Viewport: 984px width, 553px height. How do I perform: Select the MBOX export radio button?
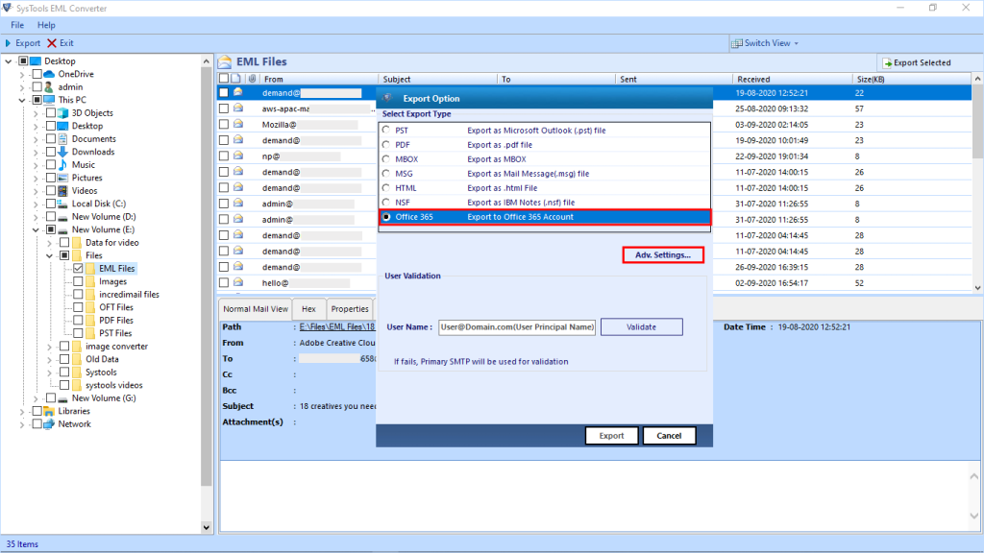click(386, 159)
